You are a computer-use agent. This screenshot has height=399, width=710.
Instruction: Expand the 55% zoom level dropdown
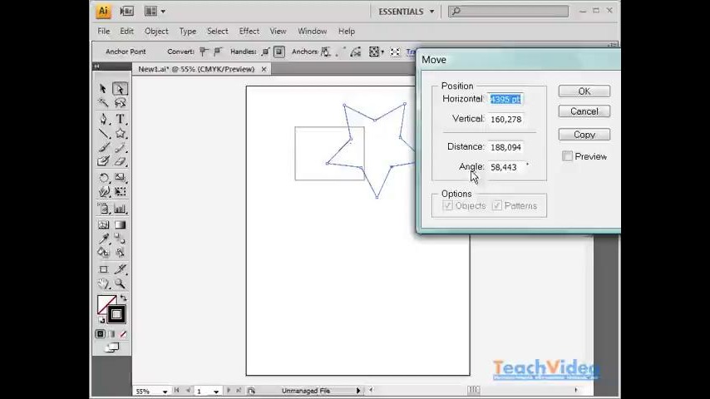(165, 391)
